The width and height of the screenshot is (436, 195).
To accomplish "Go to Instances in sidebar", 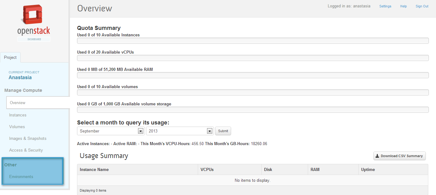I will [18, 115].
